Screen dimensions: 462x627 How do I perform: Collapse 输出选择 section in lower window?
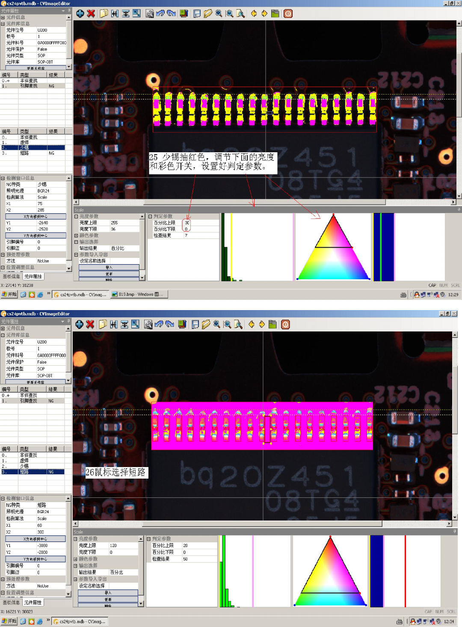pos(75,565)
